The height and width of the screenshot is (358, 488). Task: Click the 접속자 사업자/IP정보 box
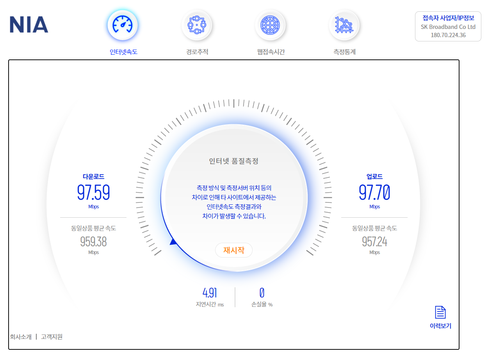click(x=448, y=26)
